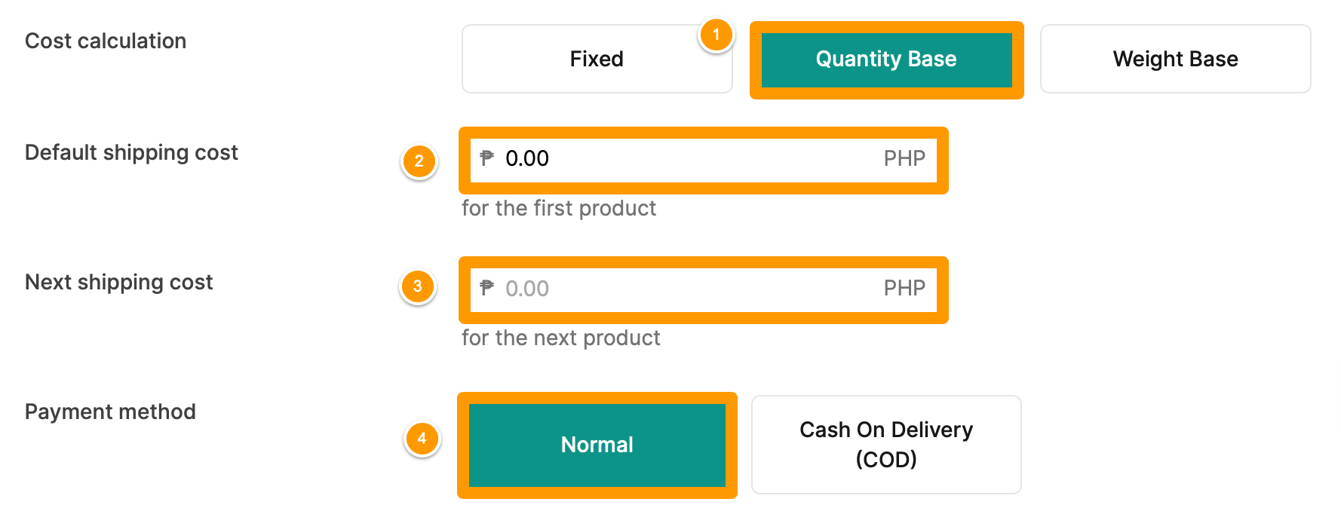Click the Next shipping cost label

click(x=118, y=283)
